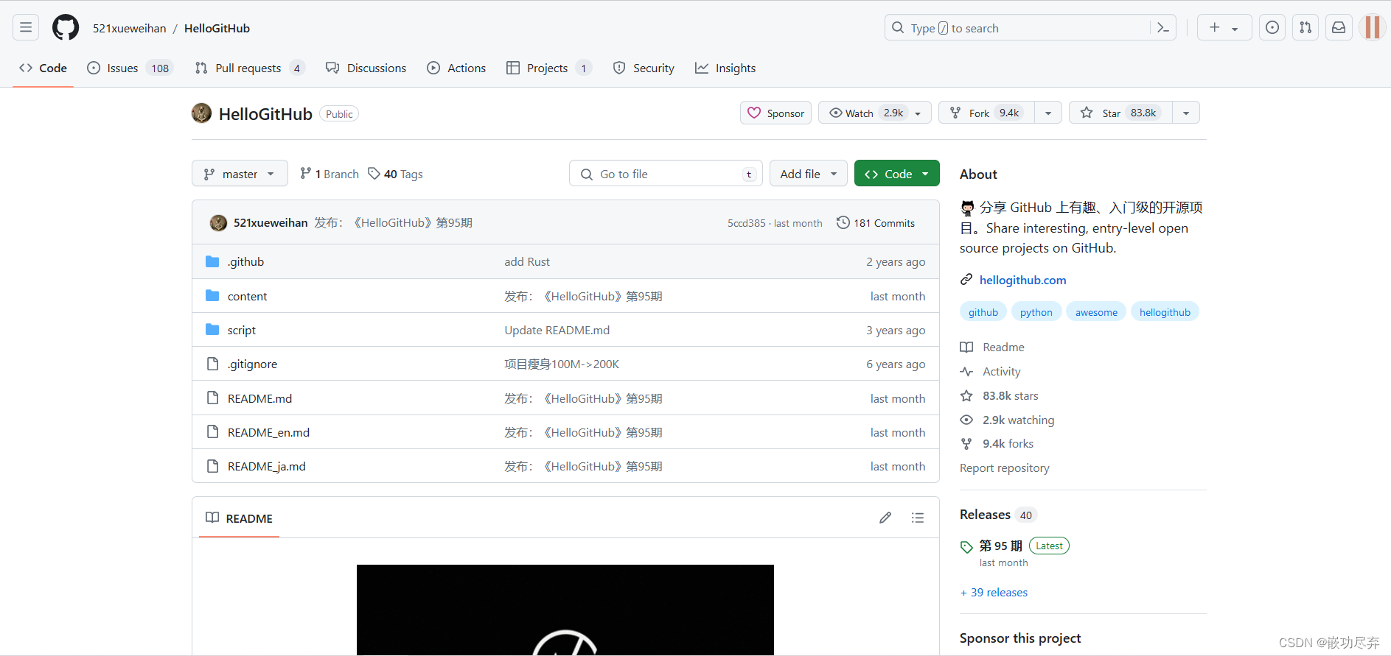Switch to the Issues tab
The height and width of the screenshot is (656, 1391).
pyautogui.click(x=130, y=68)
